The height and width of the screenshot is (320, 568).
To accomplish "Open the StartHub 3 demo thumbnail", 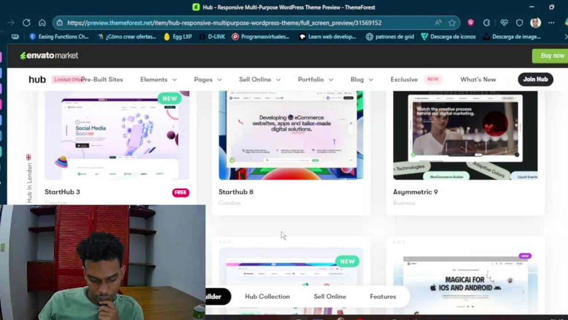I will [117, 135].
